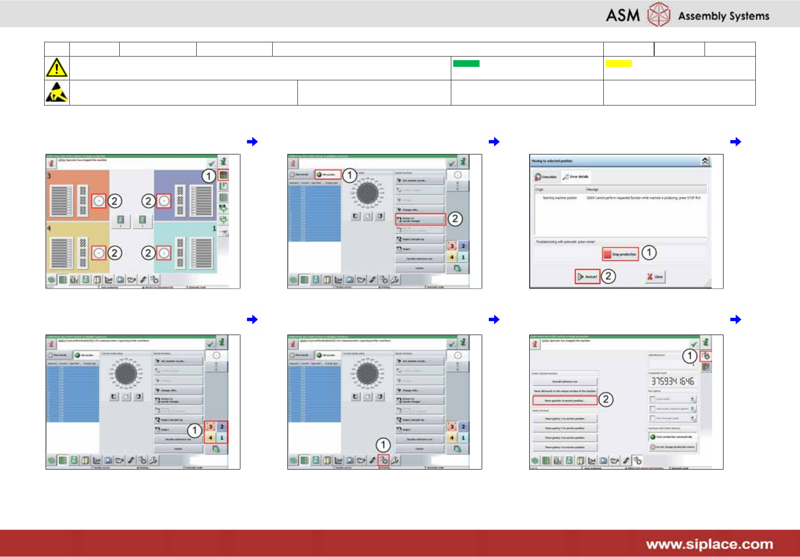Select red-outlined grid icon in overview screen sidebar
The height and width of the screenshot is (557, 800).
pos(223,175)
